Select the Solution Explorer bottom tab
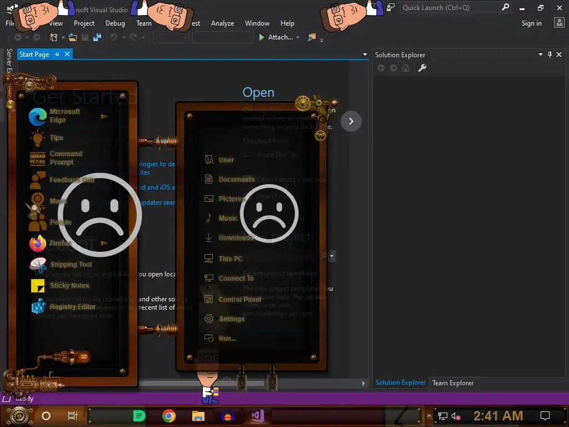Image resolution: width=569 pixels, height=427 pixels. [400, 383]
